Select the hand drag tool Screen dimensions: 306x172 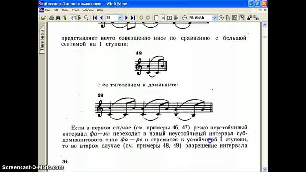tap(73, 18)
